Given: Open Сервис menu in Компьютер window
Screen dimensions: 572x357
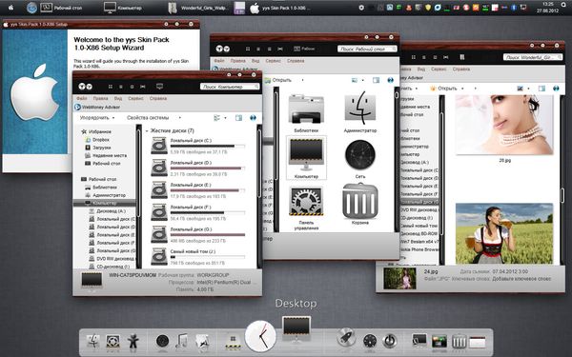Looking at the screenshot, I should pos(135,98).
